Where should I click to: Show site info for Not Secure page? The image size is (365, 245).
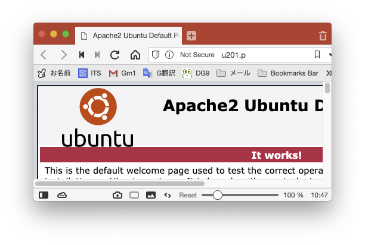click(x=169, y=55)
